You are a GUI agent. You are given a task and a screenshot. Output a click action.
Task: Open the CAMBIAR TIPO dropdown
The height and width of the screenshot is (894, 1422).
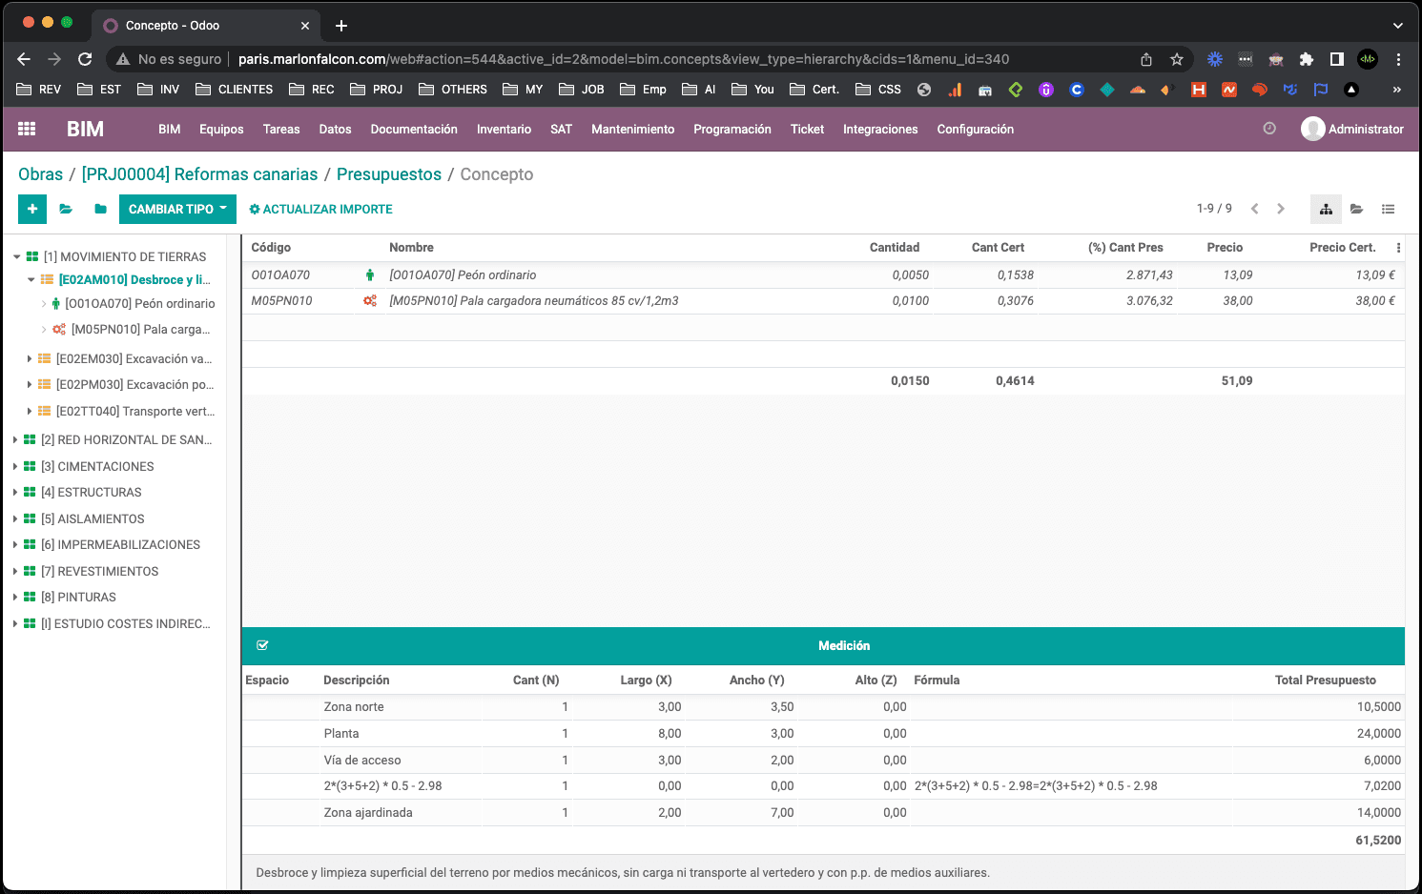pos(177,209)
